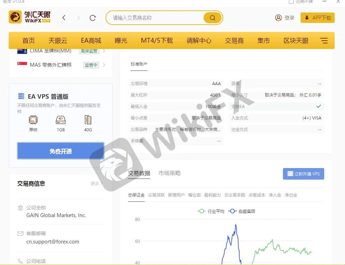Go back with the left arrow
Viewport: 345px width, 265px height.
click(64, 18)
